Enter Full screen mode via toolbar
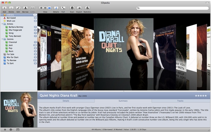The image size is (211, 132). [x=63, y=8]
